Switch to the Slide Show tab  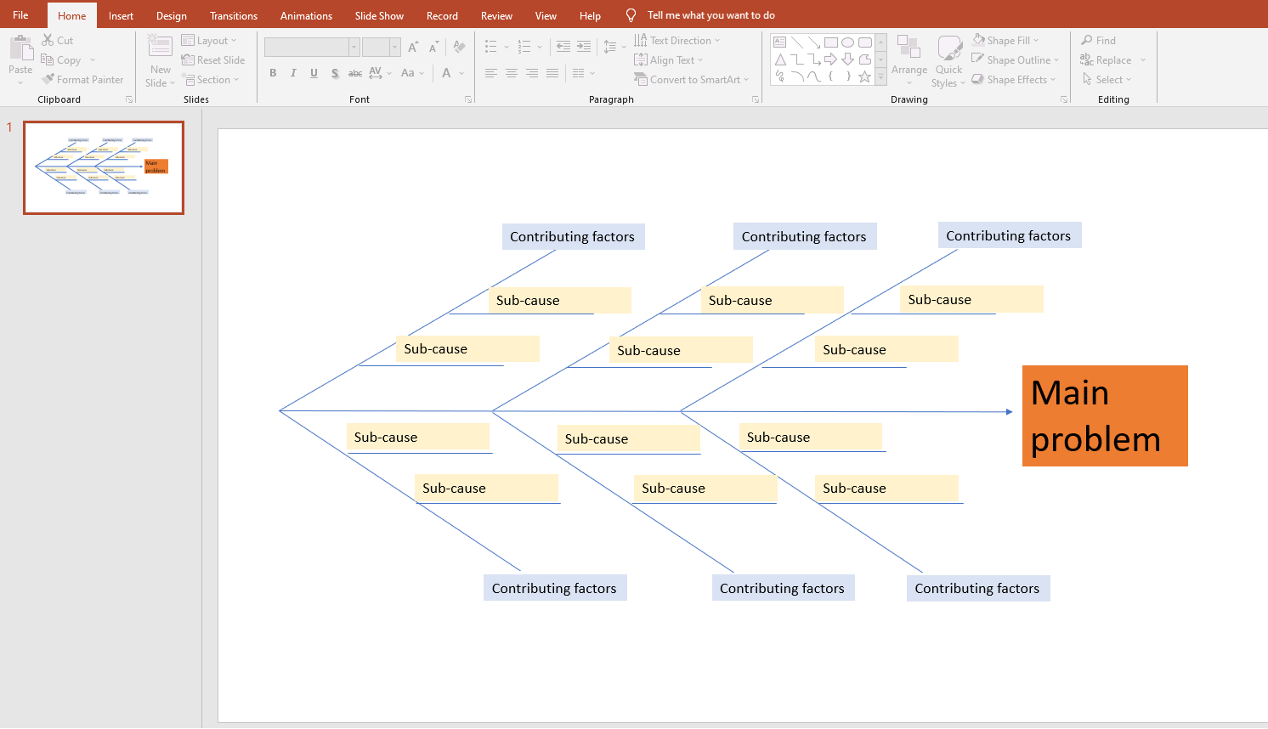click(379, 15)
